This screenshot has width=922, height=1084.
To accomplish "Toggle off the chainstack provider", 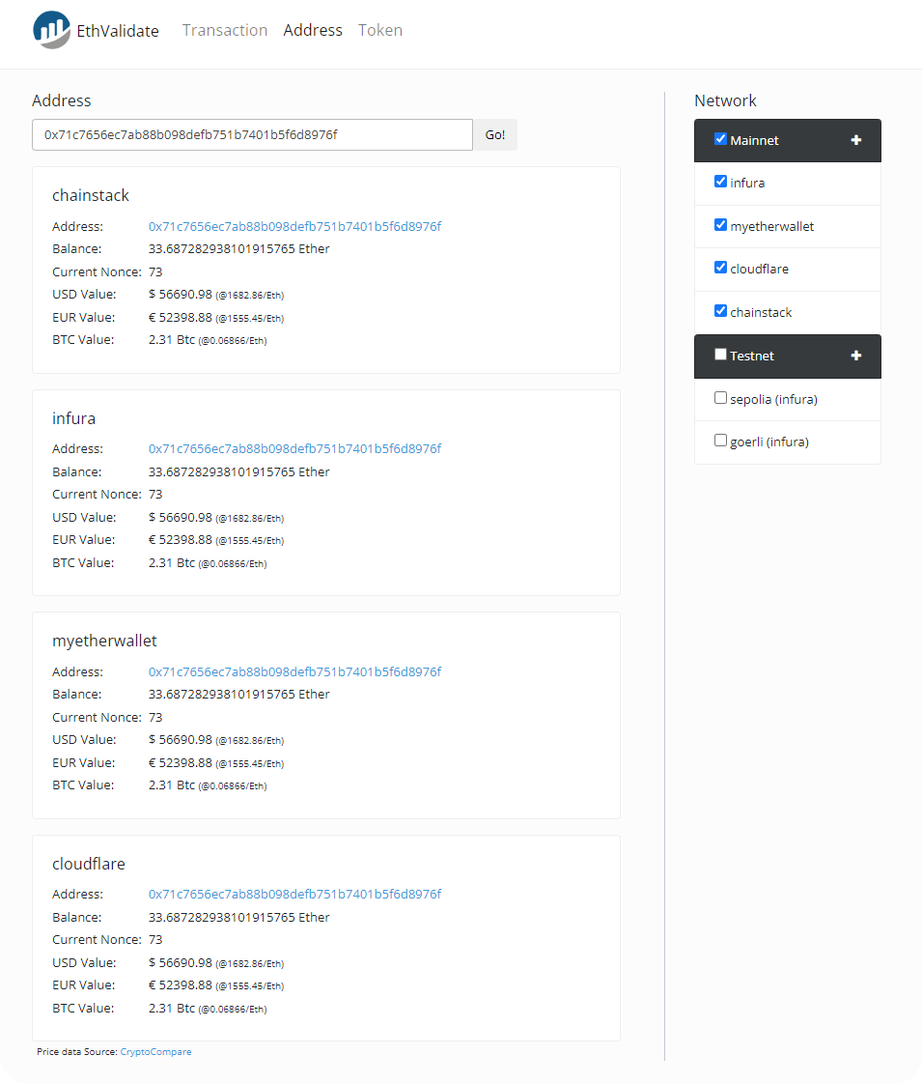I will click(720, 311).
